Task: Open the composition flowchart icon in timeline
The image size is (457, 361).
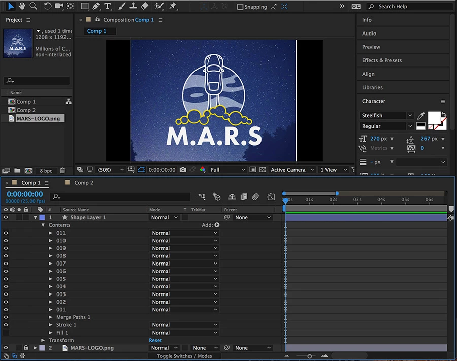Action: (x=202, y=197)
